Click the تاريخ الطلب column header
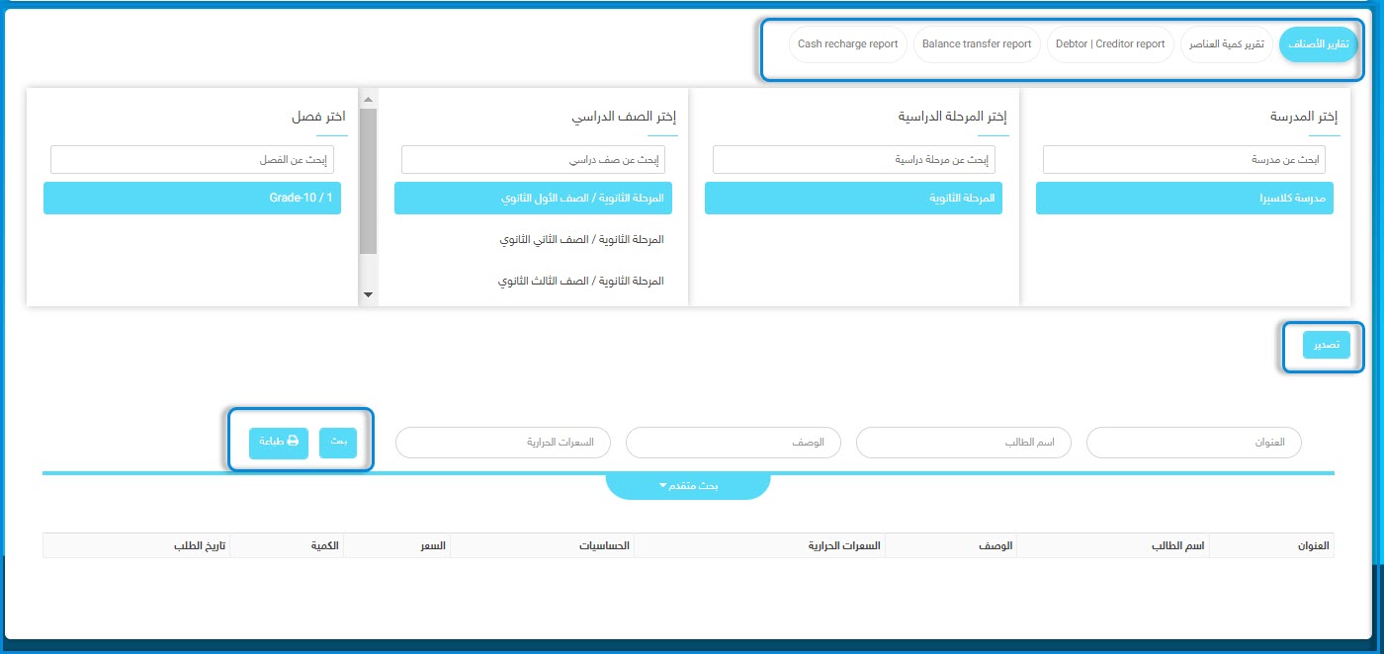1384x654 pixels. (201, 545)
